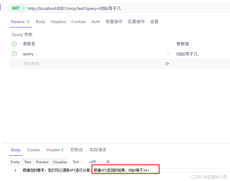The width and height of the screenshot is (230, 181).
Task: Uncheck the query parameter checkbox
Action: tap(14, 54)
